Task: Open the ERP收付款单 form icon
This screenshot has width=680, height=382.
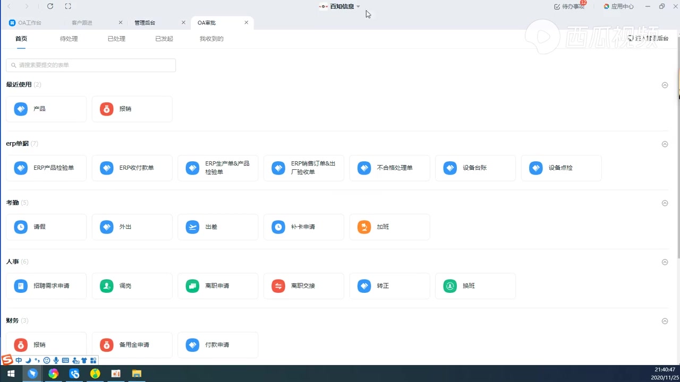Action: (x=107, y=168)
